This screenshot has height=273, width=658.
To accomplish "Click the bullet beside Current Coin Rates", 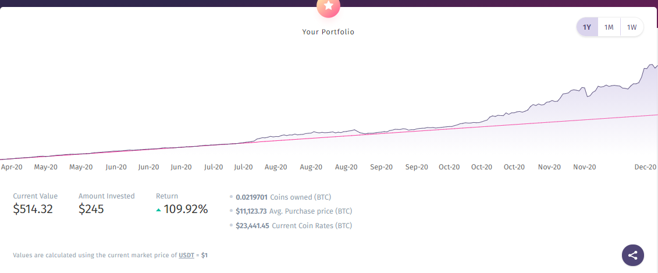I will (232, 226).
